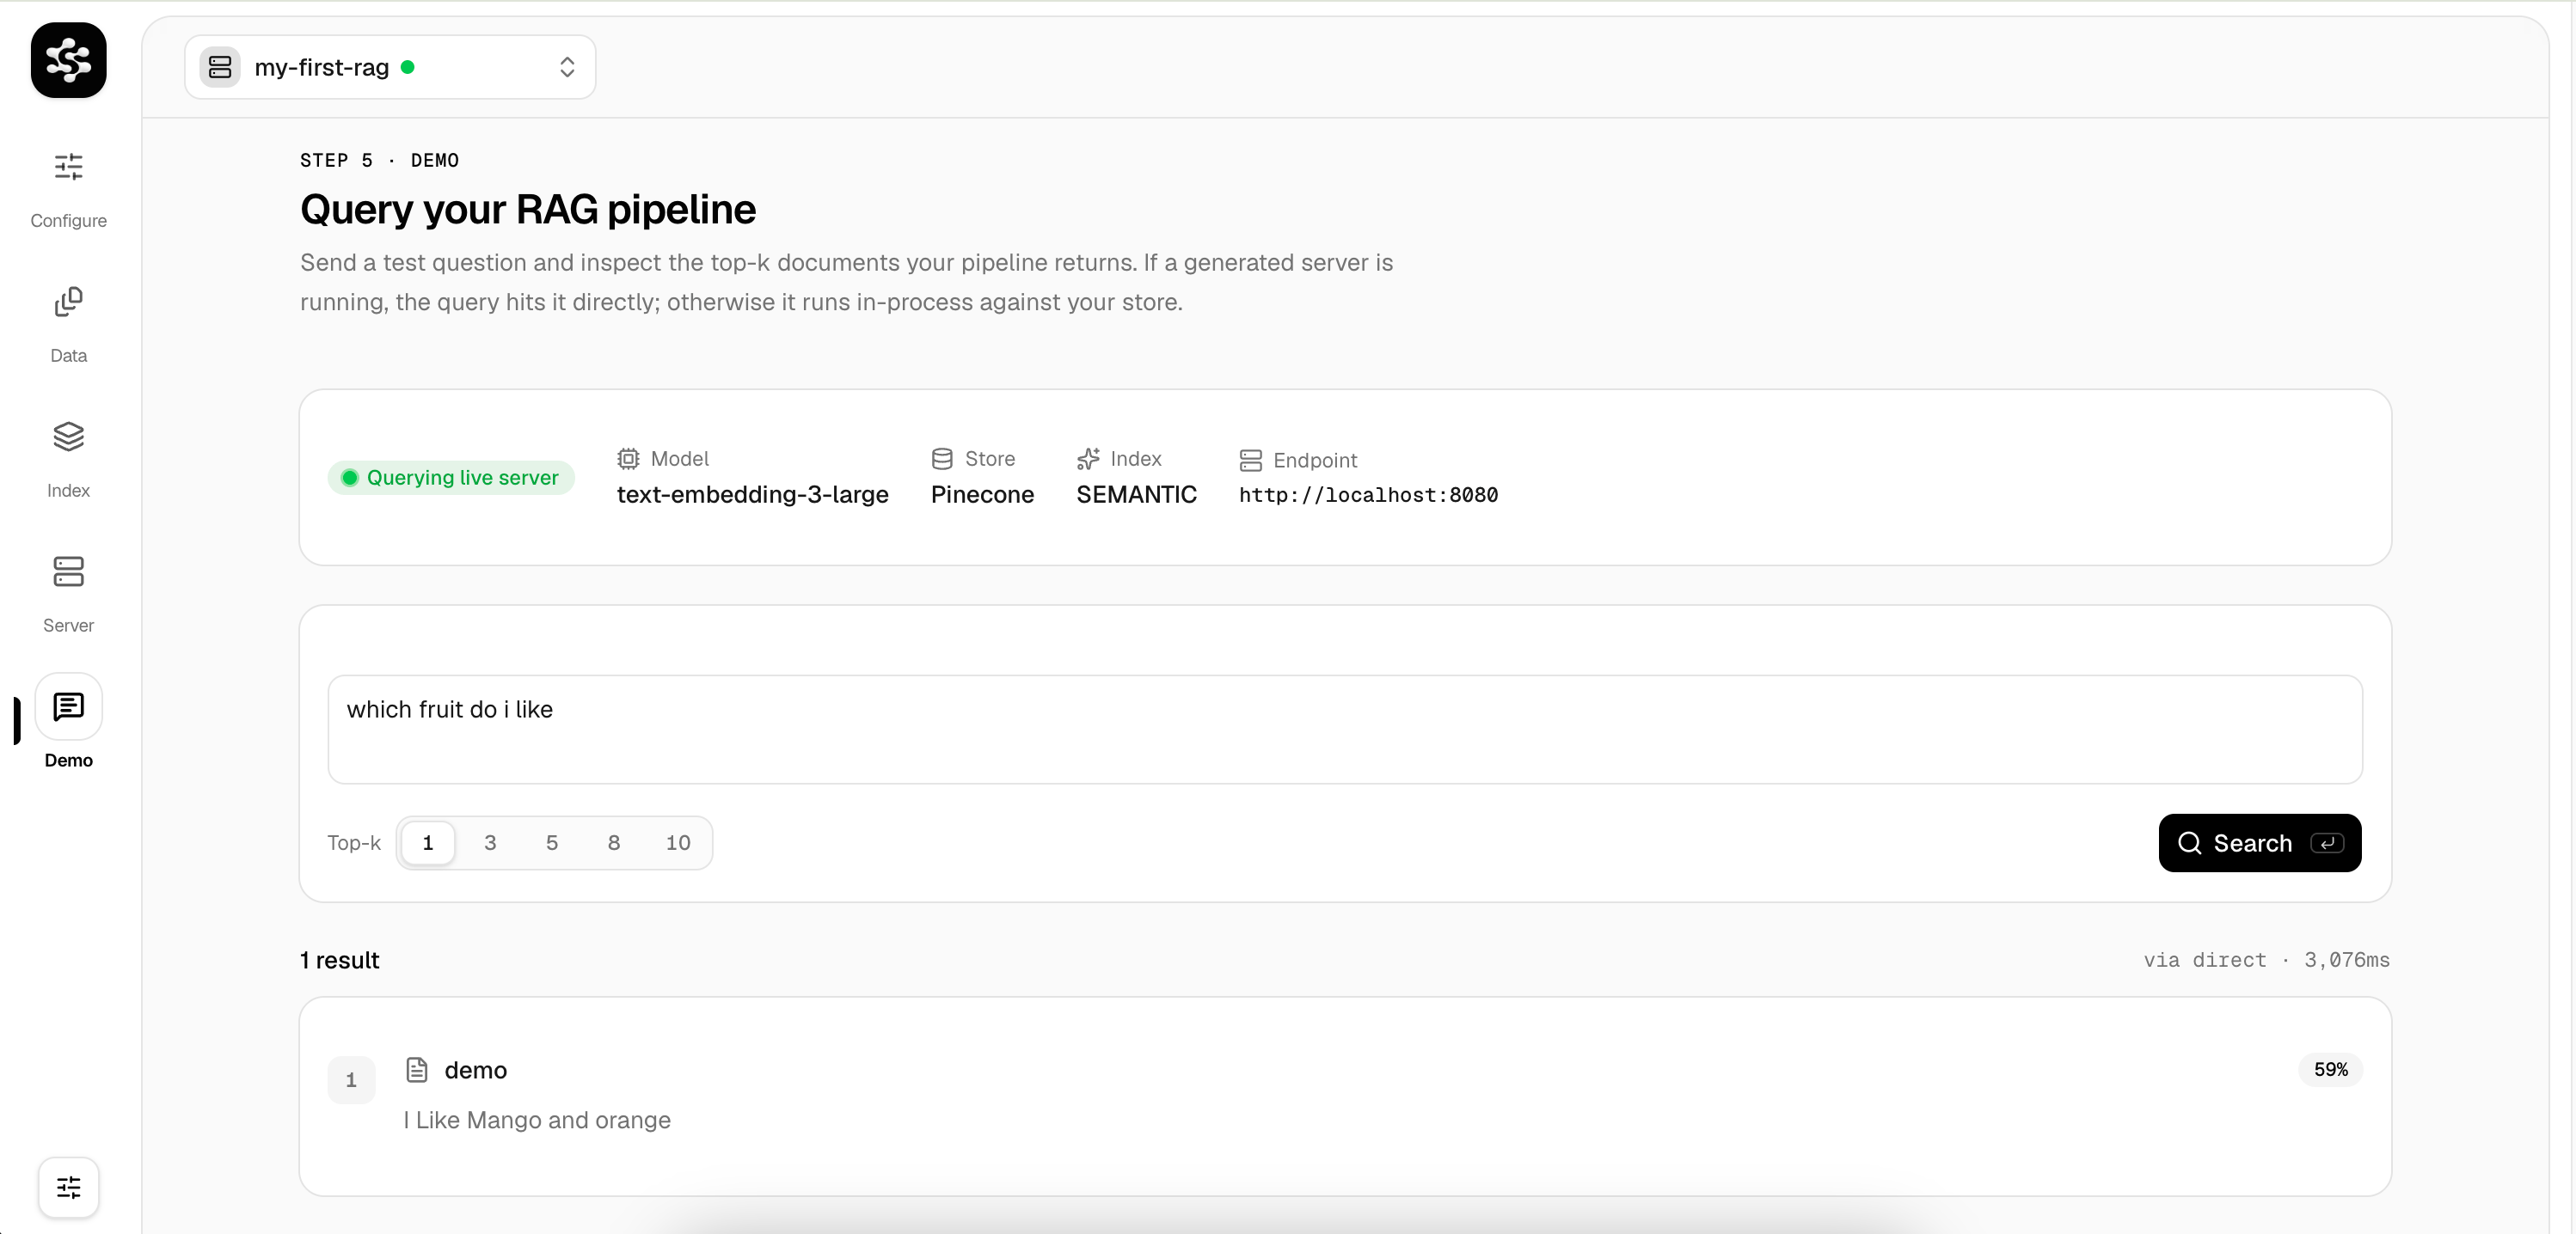Click the 'Query your RAG pipeline' heading

[528, 210]
